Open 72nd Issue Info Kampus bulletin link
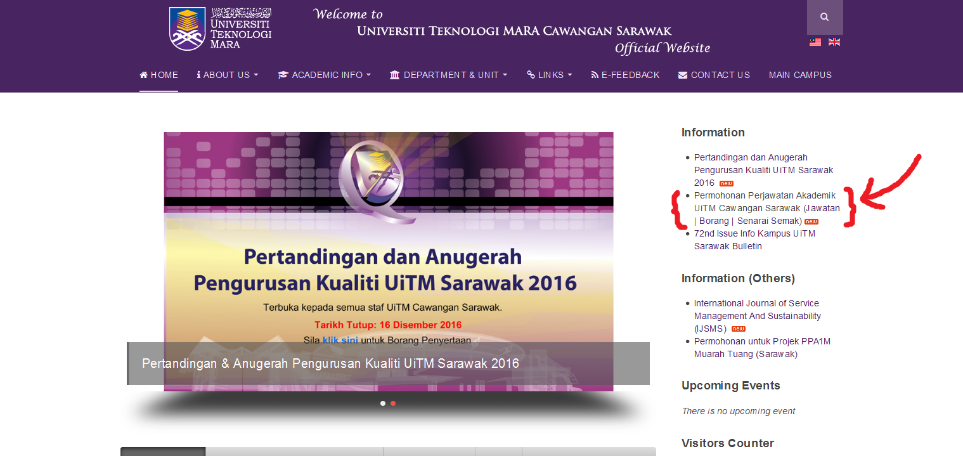 [x=754, y=240]
